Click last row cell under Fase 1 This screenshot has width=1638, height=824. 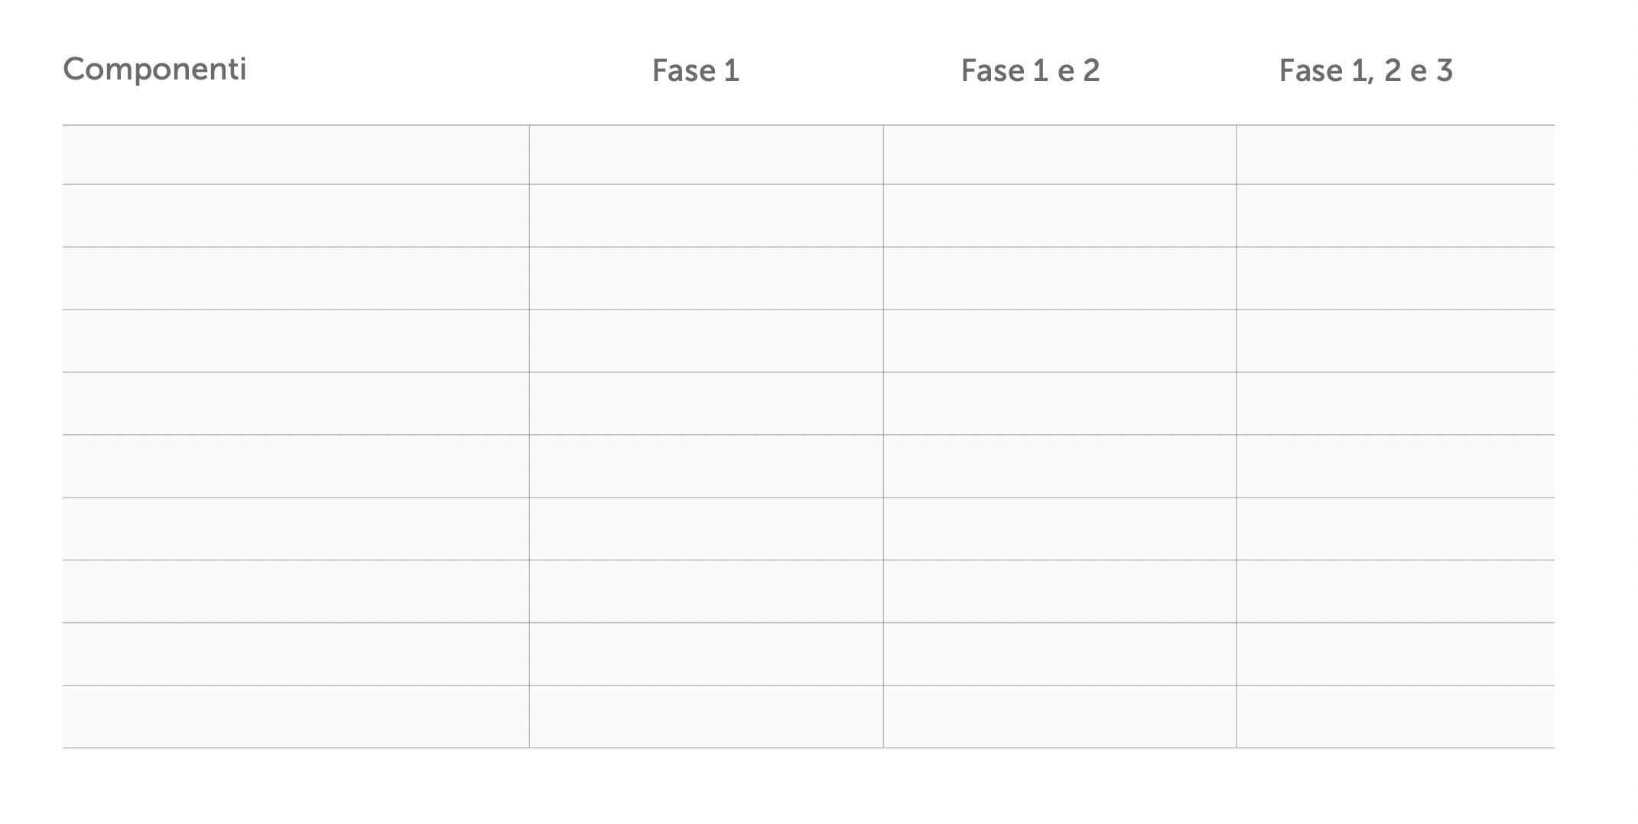click(x=706, y=716)
